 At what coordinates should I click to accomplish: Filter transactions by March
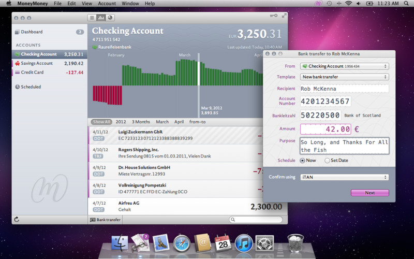click(x=162, y=122)
